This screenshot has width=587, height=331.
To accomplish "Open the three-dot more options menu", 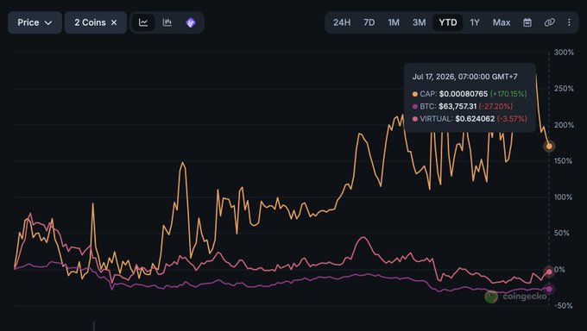I will (x=569, y=22).
